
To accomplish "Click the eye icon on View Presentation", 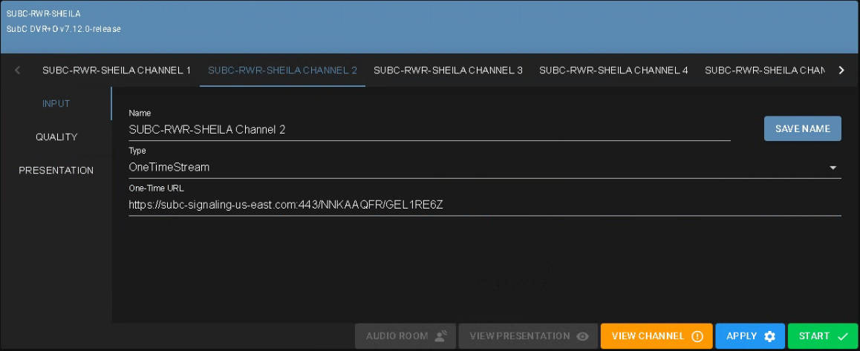I will pyautogui.click(x=583, y=336).
